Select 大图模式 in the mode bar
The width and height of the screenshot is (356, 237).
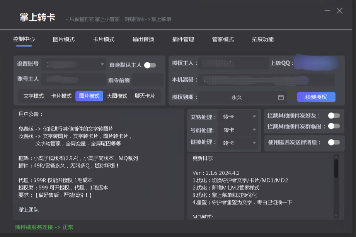click(116, 96)
